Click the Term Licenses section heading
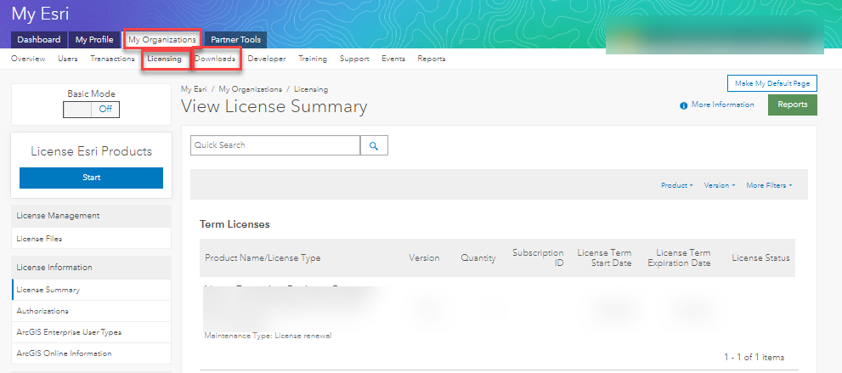 click(235, 224)
